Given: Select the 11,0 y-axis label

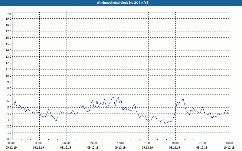Looking at the screenshot, I should 8,69.
